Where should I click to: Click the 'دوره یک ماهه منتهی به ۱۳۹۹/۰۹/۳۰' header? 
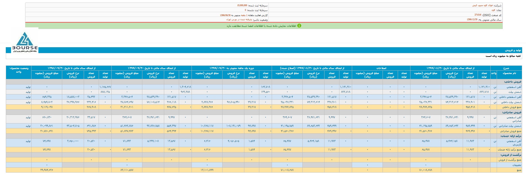(x=232, y=68)
